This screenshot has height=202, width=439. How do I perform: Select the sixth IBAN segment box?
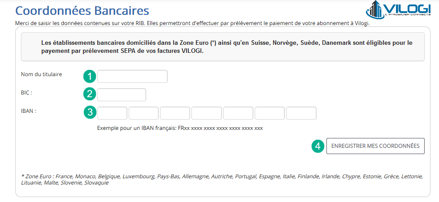point(269,113)
